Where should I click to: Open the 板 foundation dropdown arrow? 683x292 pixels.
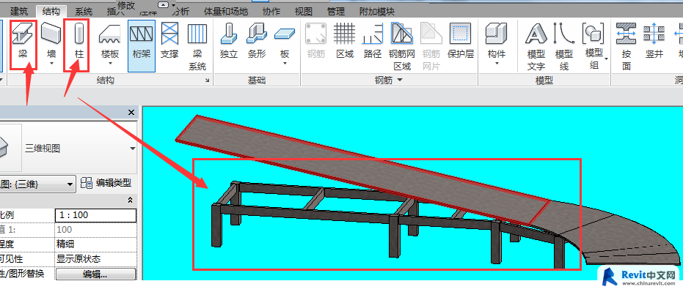pos(285,64)
